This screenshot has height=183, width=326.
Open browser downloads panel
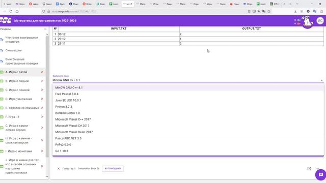coord(295,11)
